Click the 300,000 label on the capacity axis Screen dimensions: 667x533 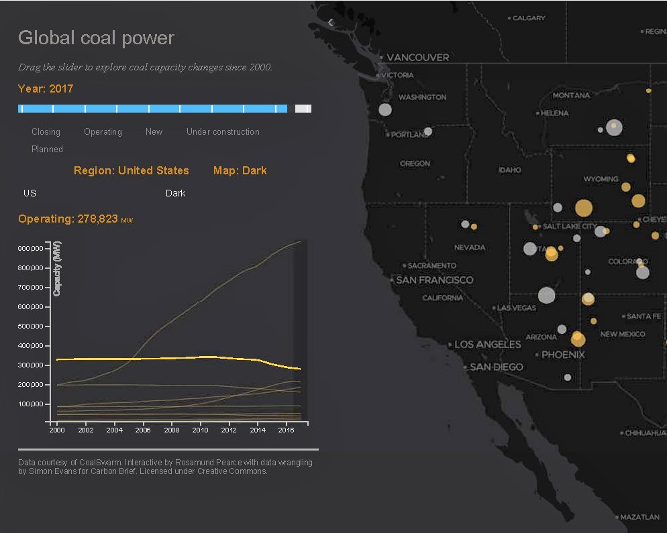30,365
